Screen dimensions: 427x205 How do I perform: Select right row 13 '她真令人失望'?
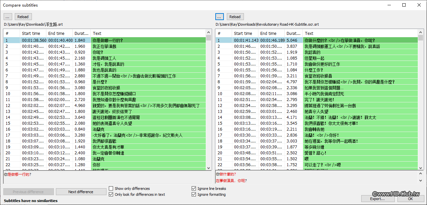[317, 112]
